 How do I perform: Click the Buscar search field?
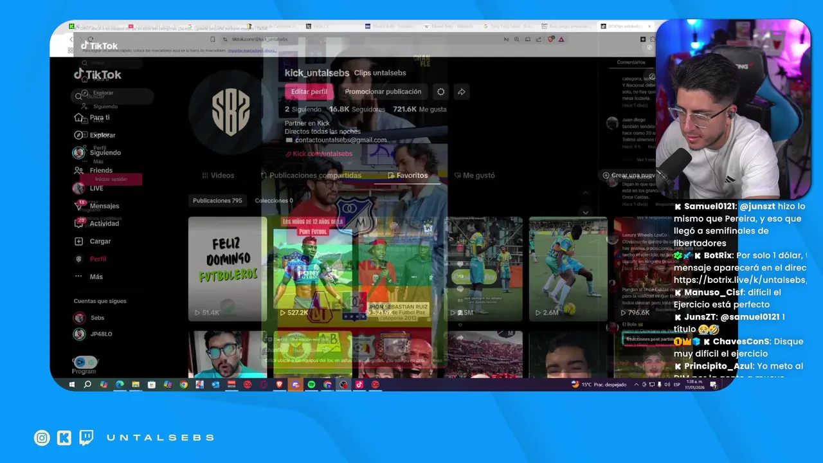113,96
